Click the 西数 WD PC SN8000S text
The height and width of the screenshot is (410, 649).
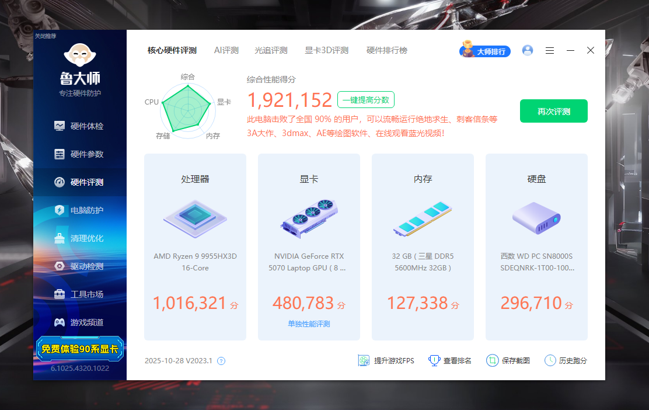pos(537,262)
